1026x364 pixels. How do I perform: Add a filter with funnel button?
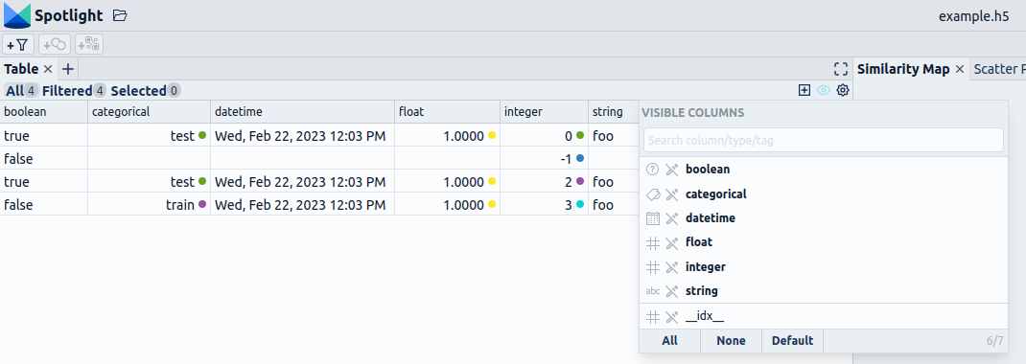coord(18,44)
